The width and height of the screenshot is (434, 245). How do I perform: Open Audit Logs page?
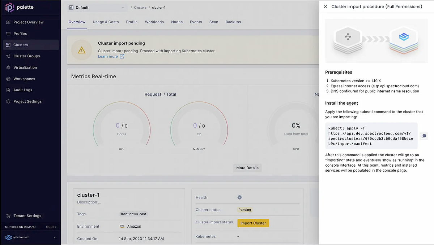pos(23,90)
